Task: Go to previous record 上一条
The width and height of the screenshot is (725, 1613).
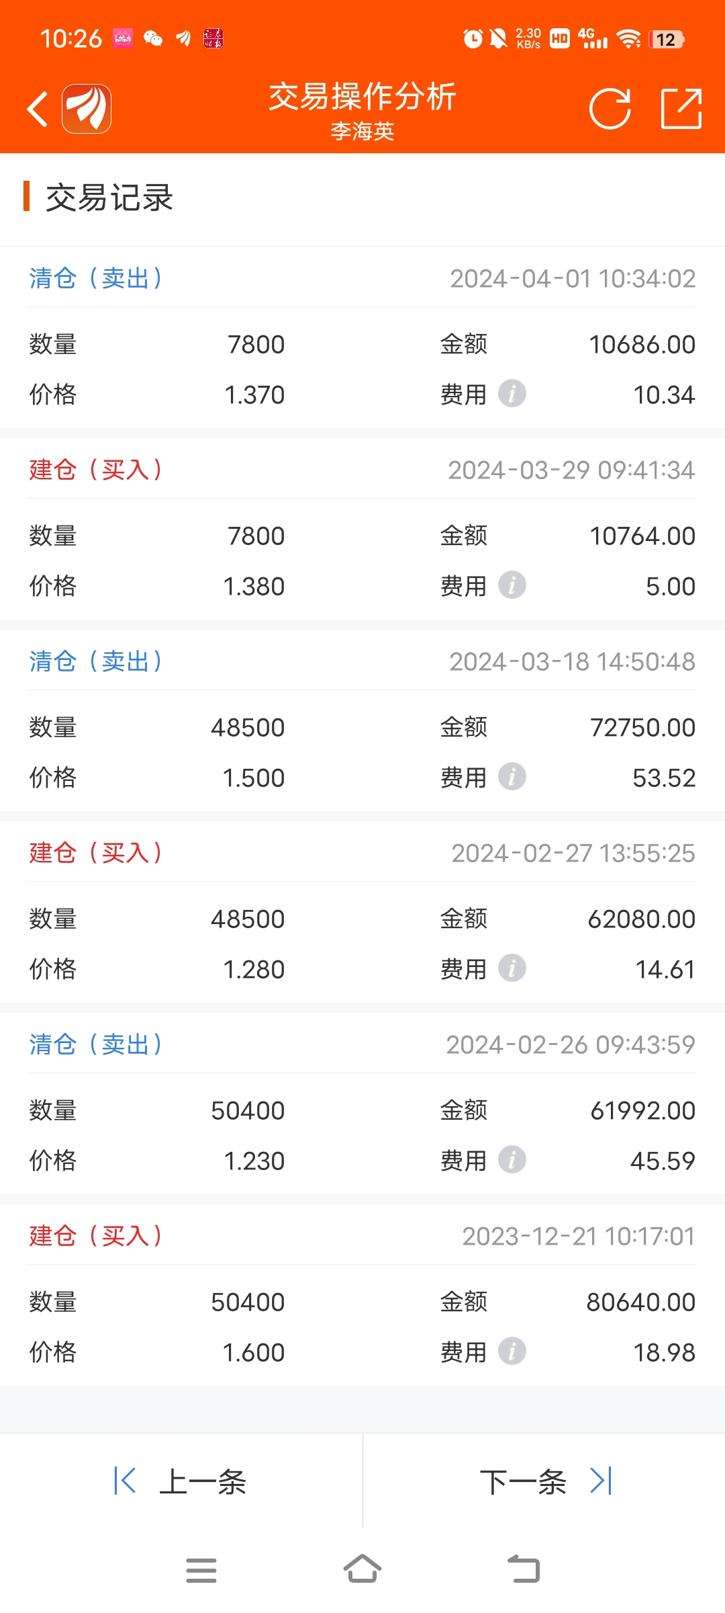Action: (x=181, y=1481)
